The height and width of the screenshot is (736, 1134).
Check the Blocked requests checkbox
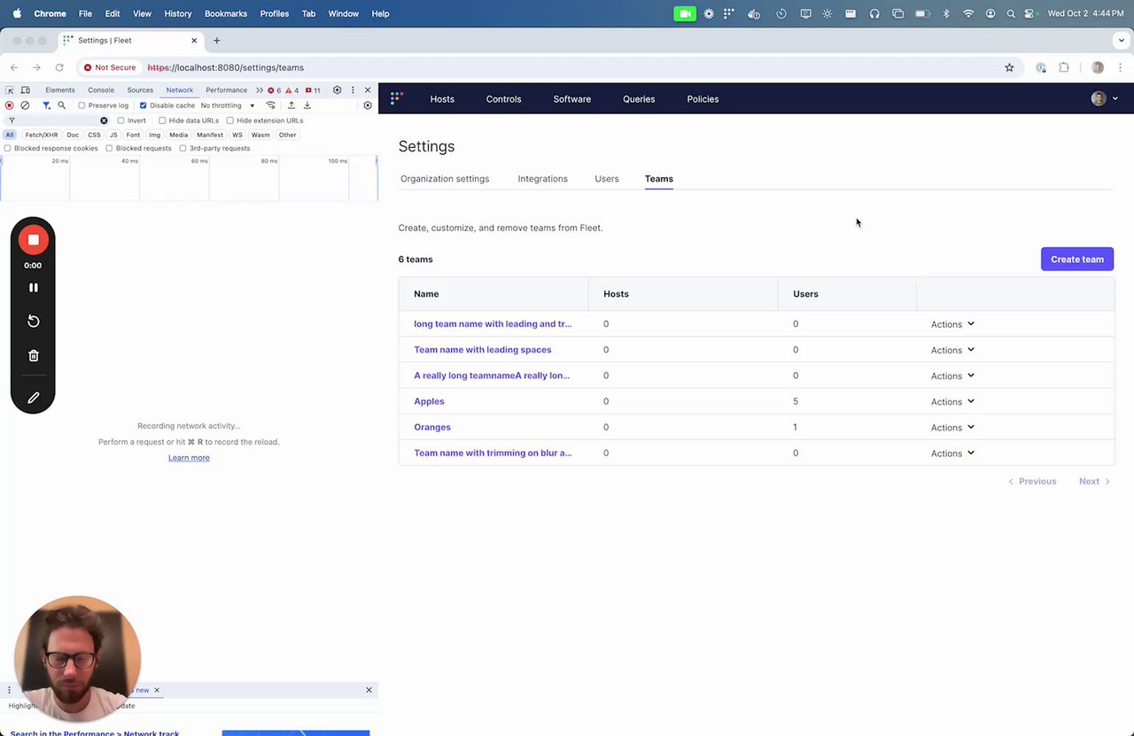[x=109, y=148]
